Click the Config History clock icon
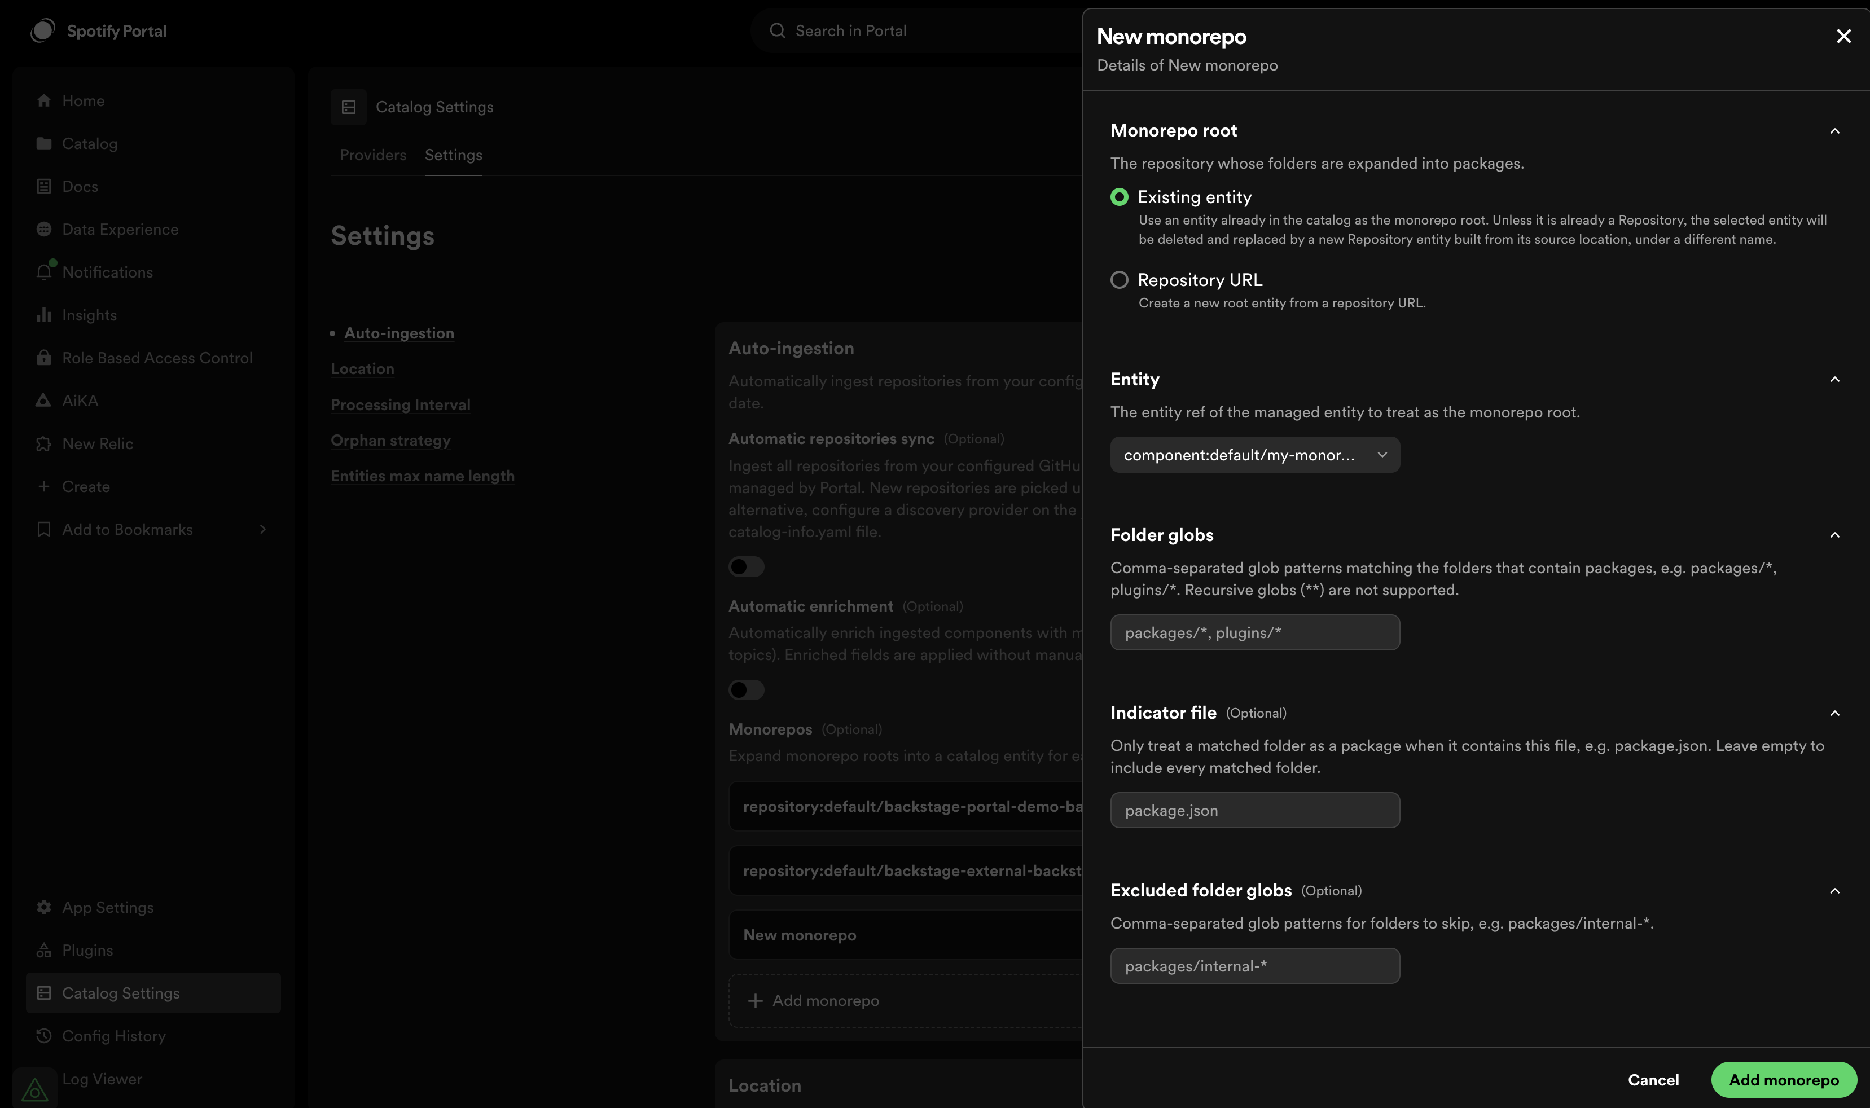The image size is (1870, 1108). (x=44, y=1036)
